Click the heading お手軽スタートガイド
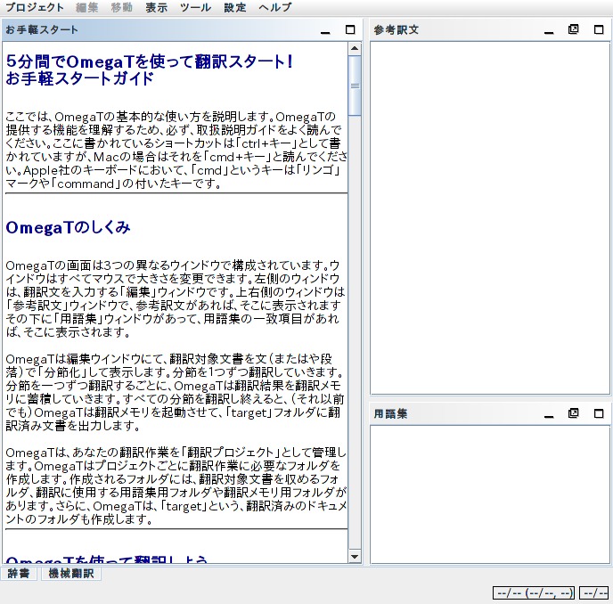This screenshot has height=604, width=613. pyautogui.click(x=80, y=78)
